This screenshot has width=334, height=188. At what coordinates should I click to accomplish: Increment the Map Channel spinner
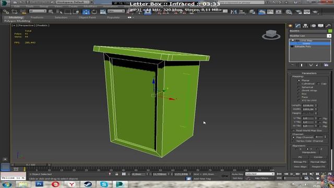click(325, 136)
